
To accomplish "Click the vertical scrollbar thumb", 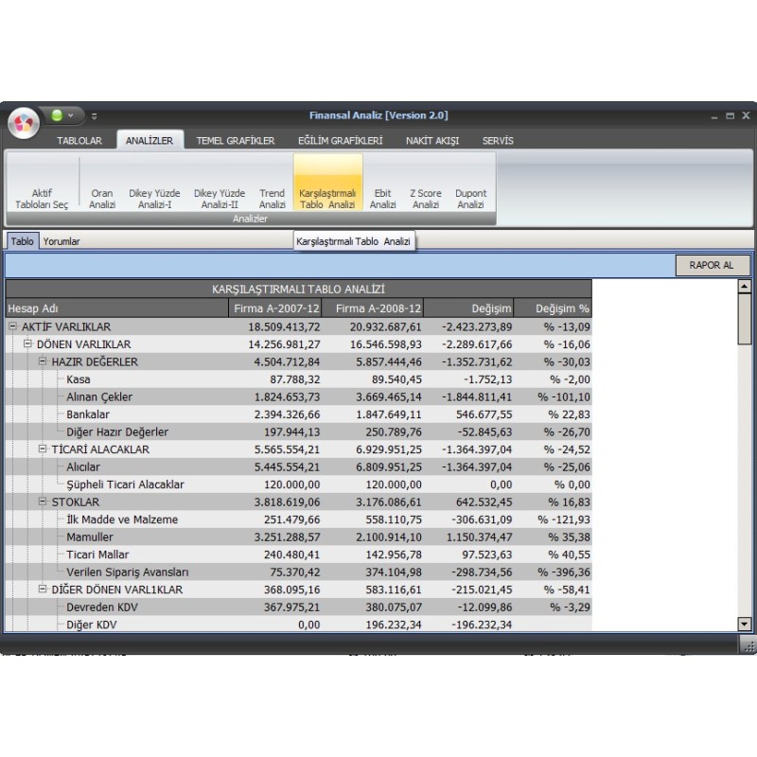I will 745,319.
